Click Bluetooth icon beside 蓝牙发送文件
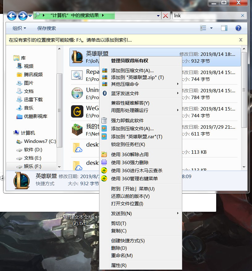Screen dimensions: 252x271 (x=104, y=93)
